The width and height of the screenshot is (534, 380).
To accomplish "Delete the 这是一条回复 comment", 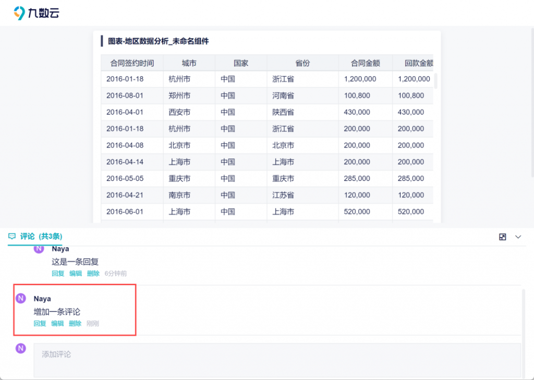I will point(93,274).
